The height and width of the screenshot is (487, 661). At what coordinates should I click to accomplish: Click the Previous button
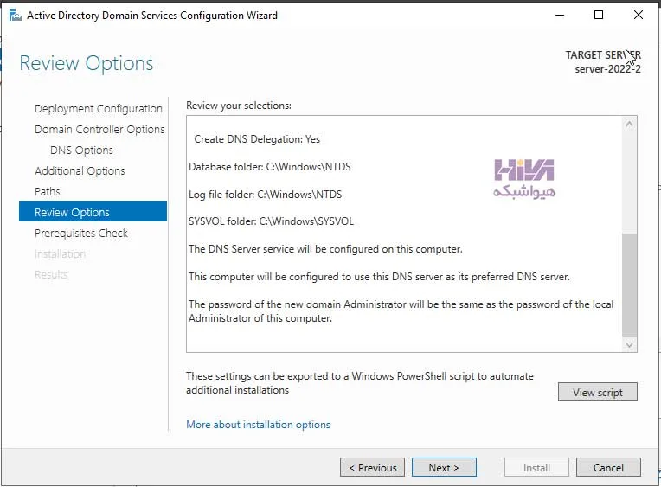click(372, 468)
